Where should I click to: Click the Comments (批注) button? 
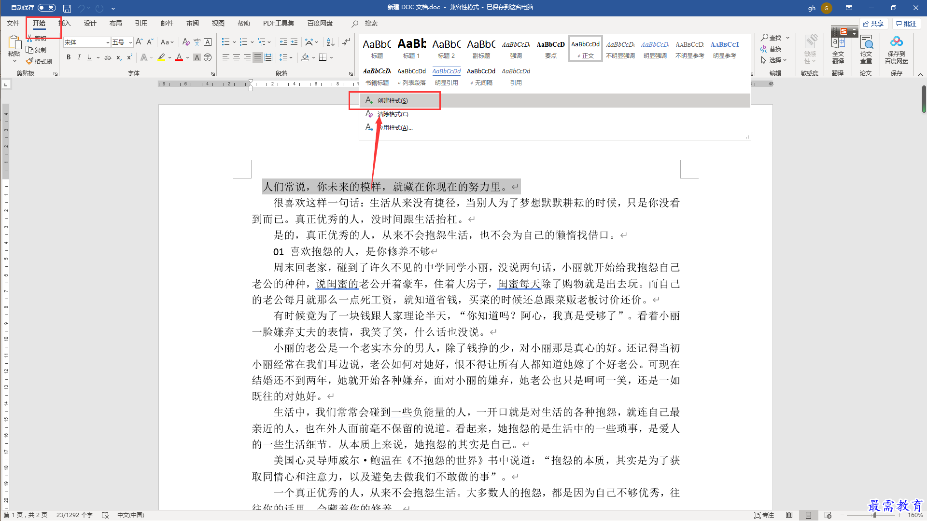[x=906, y=24]
